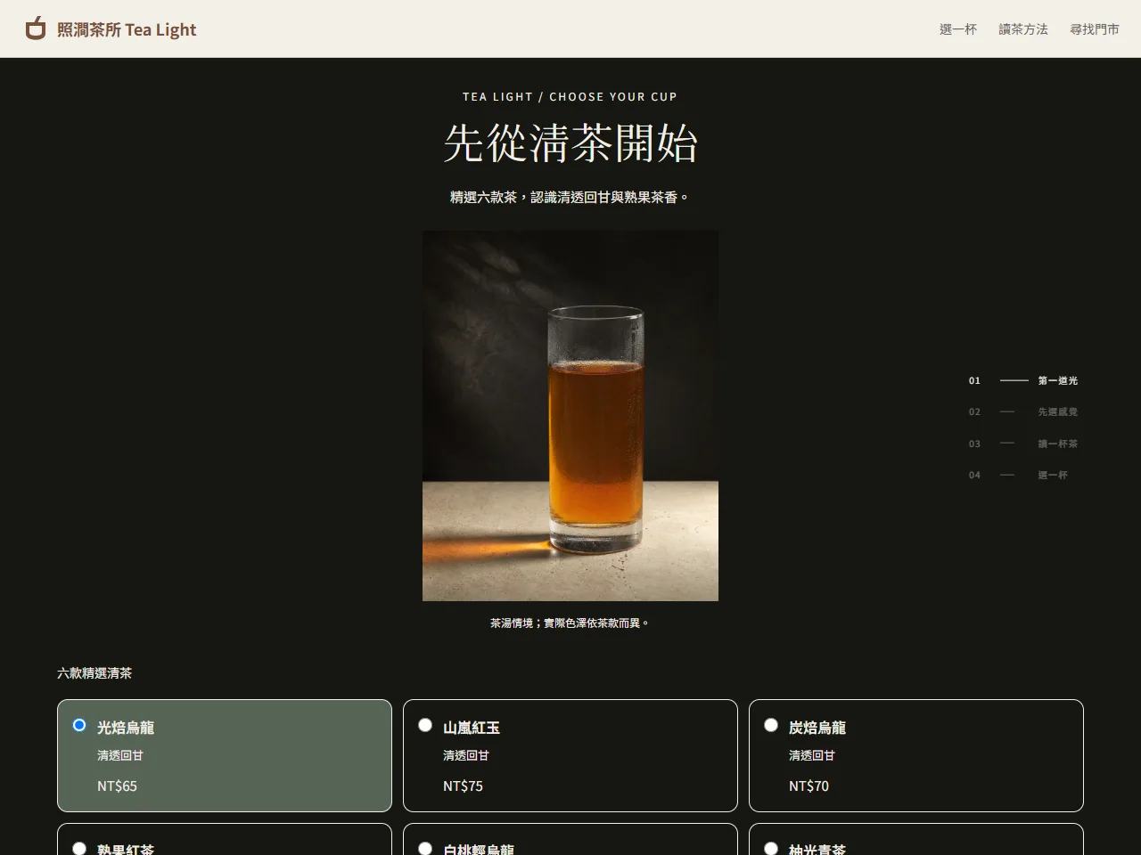Viewport: 1141px width, 855px height.
Task: Jump to step 02 先選感覺
Action: pos(1023,411)
